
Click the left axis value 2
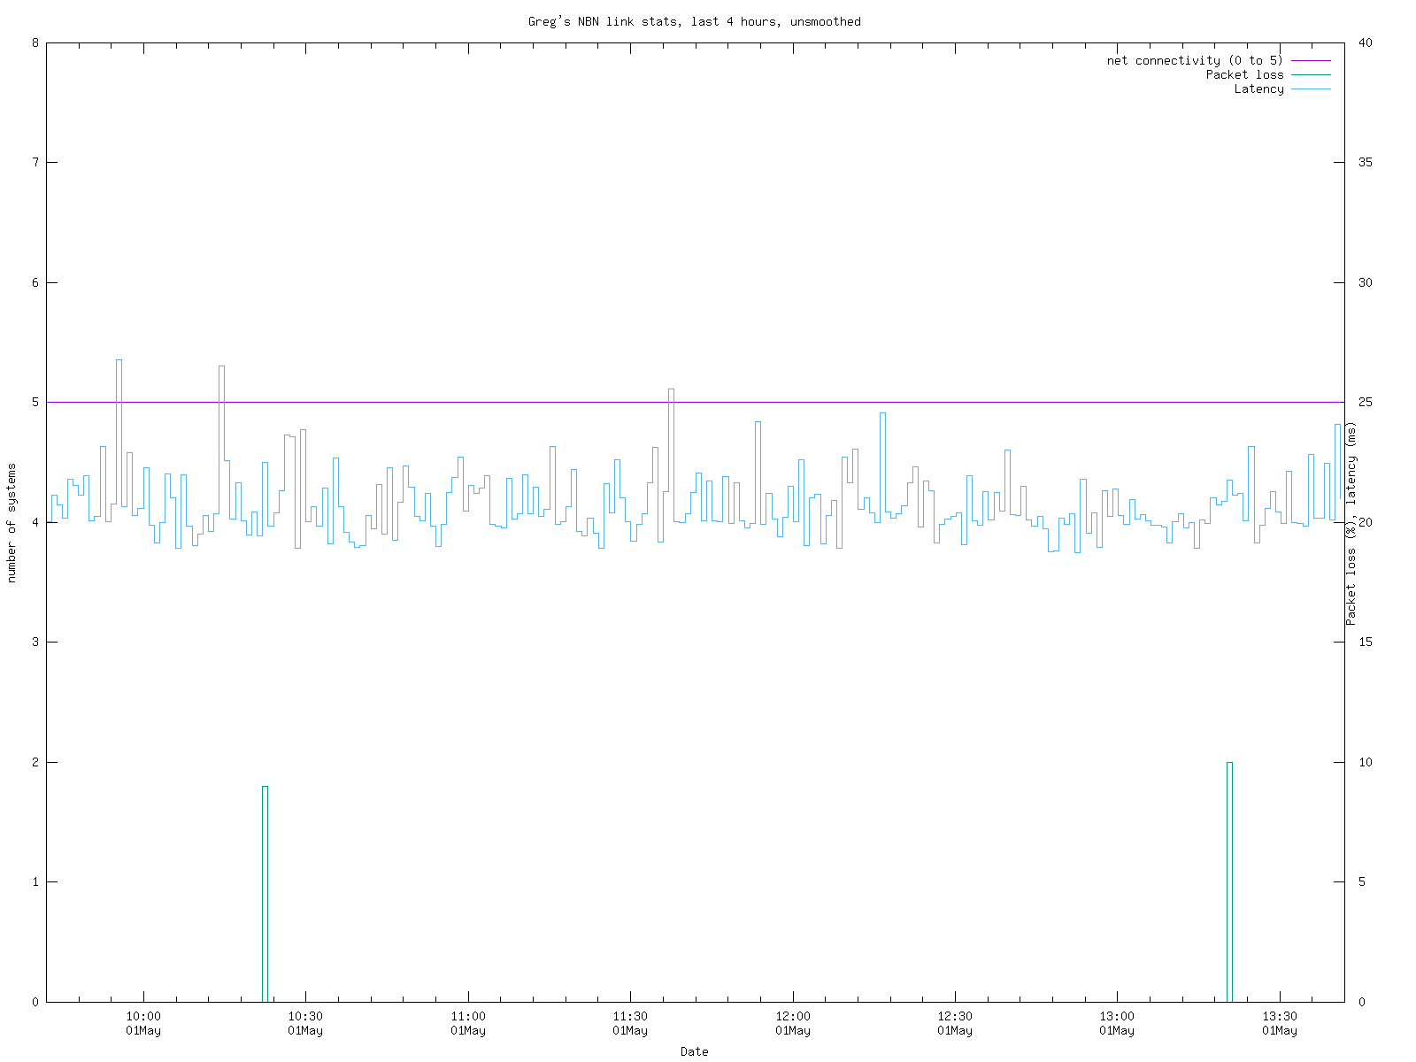[35, 762]
